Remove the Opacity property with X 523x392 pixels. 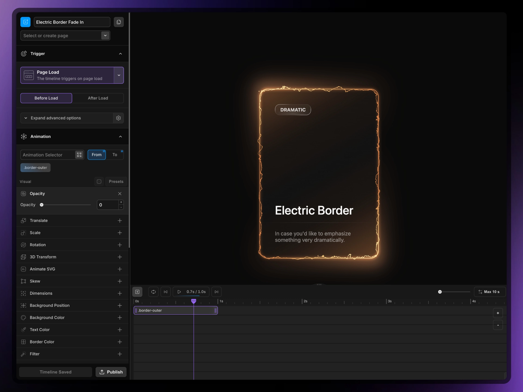click(120, 194)
